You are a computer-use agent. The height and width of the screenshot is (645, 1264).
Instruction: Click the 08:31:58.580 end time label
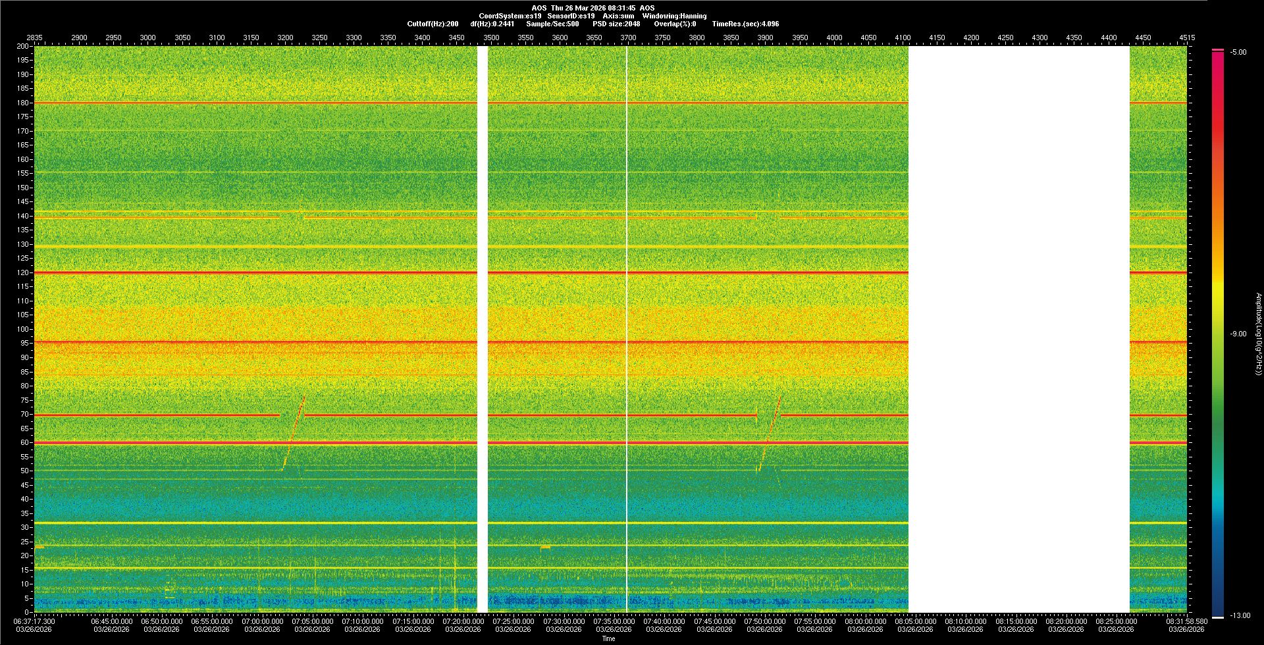pyautogui.click(x=1186, y=621)
